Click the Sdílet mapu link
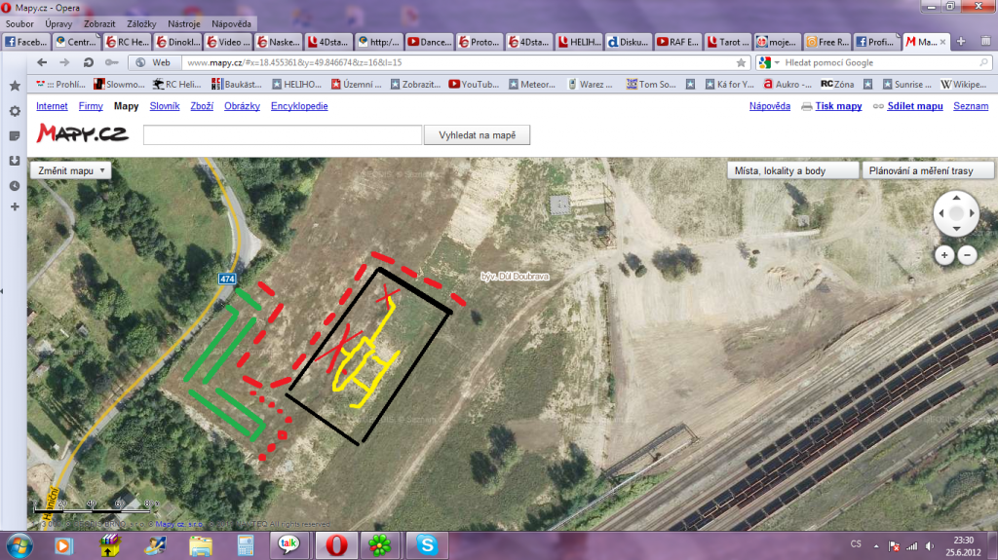 click(914, 106)
